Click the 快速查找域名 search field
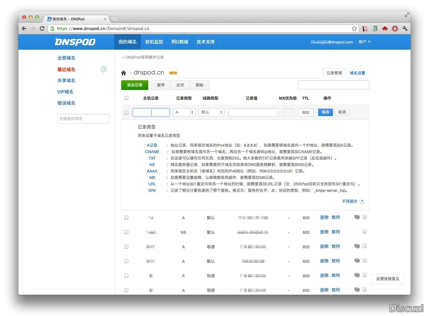This screenshot has width=429, height=316. [83, 119]
